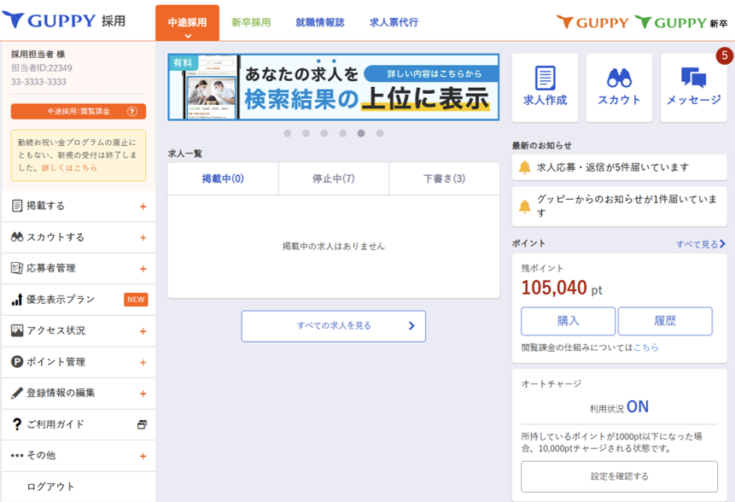Switch to the 新卒採用 tab
The height and width of the screenshot is (502, 735).
click(x=251, y=22)
